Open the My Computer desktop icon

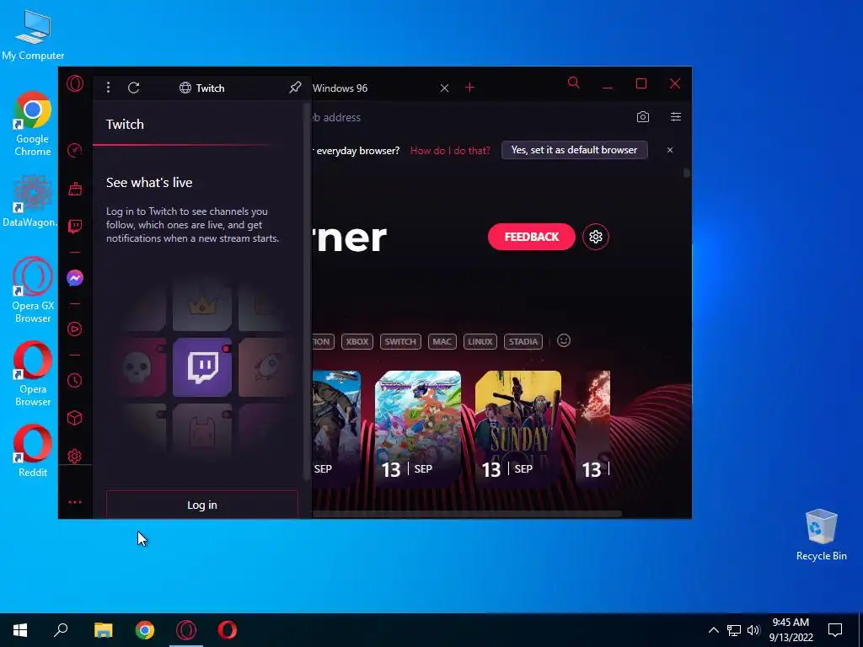click(x=33, y=35)
